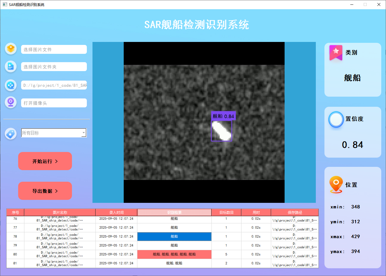Click the 打开摄像头 input field

click(54, 103)
